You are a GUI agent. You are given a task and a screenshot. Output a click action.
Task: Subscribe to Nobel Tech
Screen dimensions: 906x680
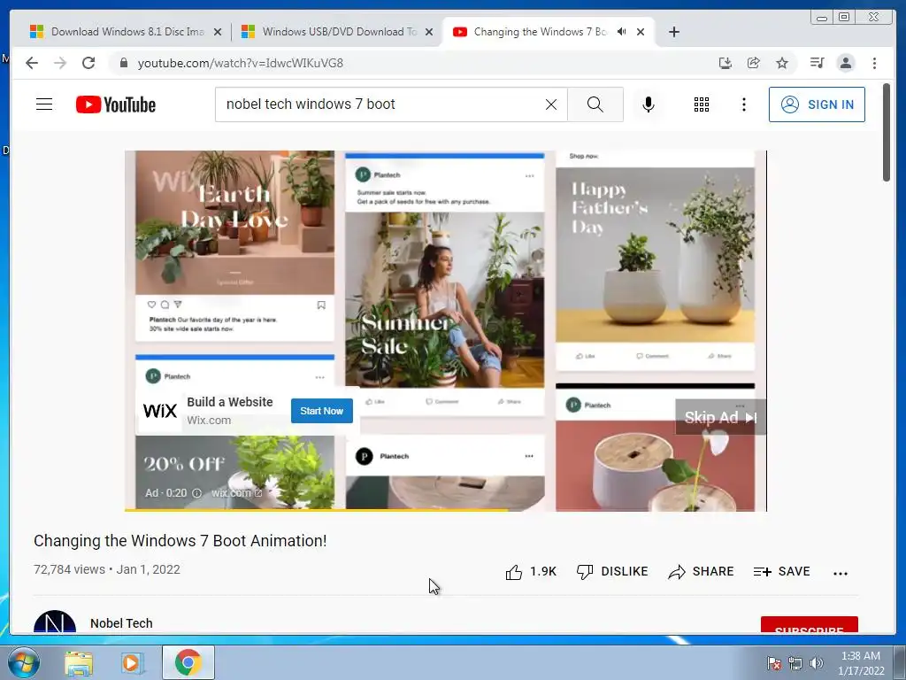809,625
